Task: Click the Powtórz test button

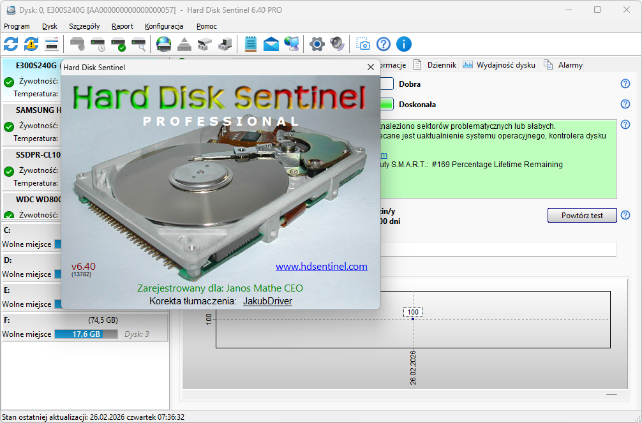Action: 582,216
